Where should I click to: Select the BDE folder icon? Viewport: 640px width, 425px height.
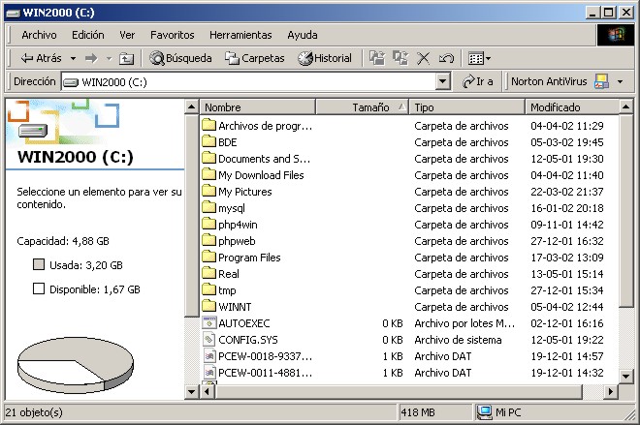pyautogui.click(x=209, y=141)
